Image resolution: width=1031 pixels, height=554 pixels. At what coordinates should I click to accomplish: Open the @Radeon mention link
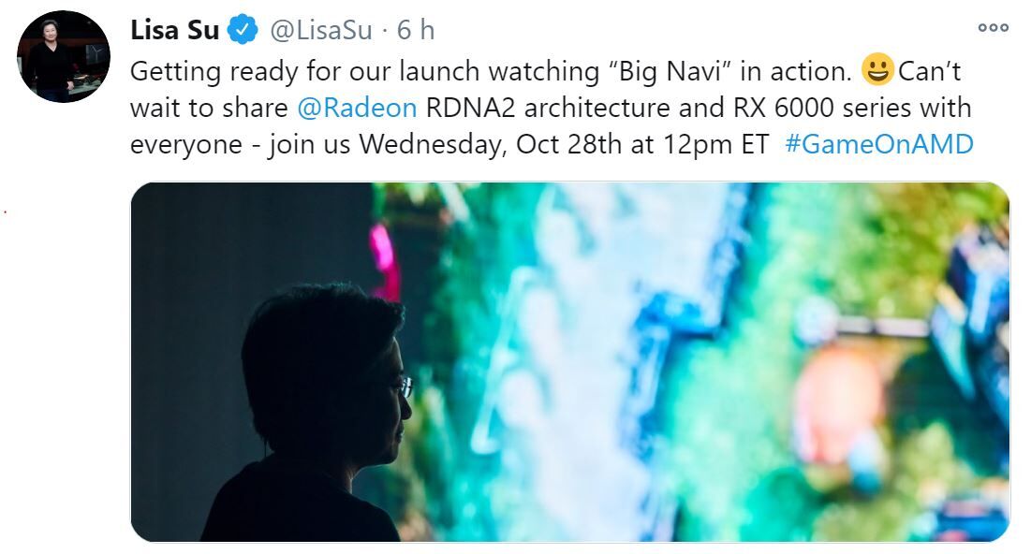point(357,108)
